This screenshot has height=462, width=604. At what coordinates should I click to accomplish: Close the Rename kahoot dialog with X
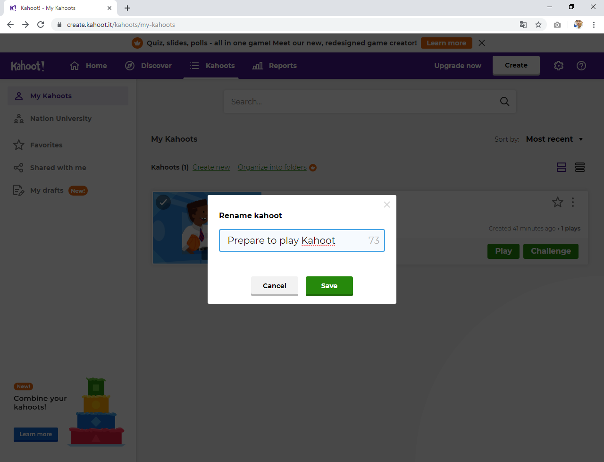[x=387, y=205]
